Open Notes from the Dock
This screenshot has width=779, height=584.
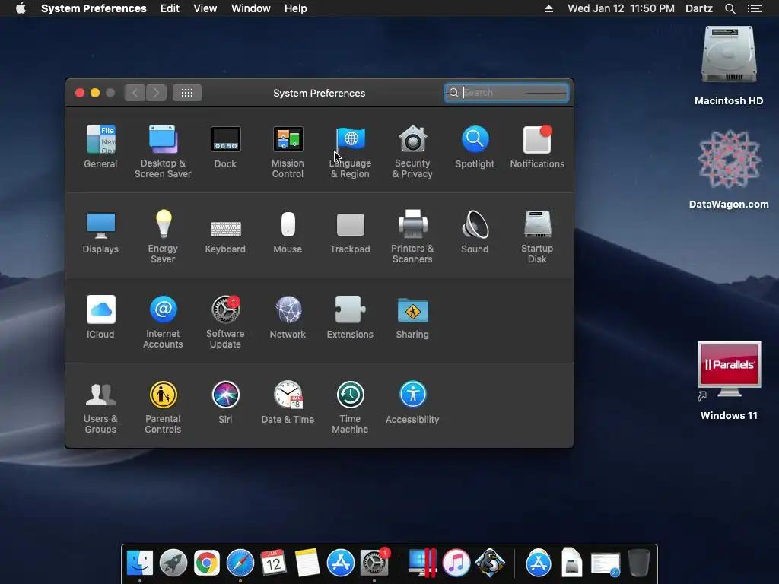point(307,563)
